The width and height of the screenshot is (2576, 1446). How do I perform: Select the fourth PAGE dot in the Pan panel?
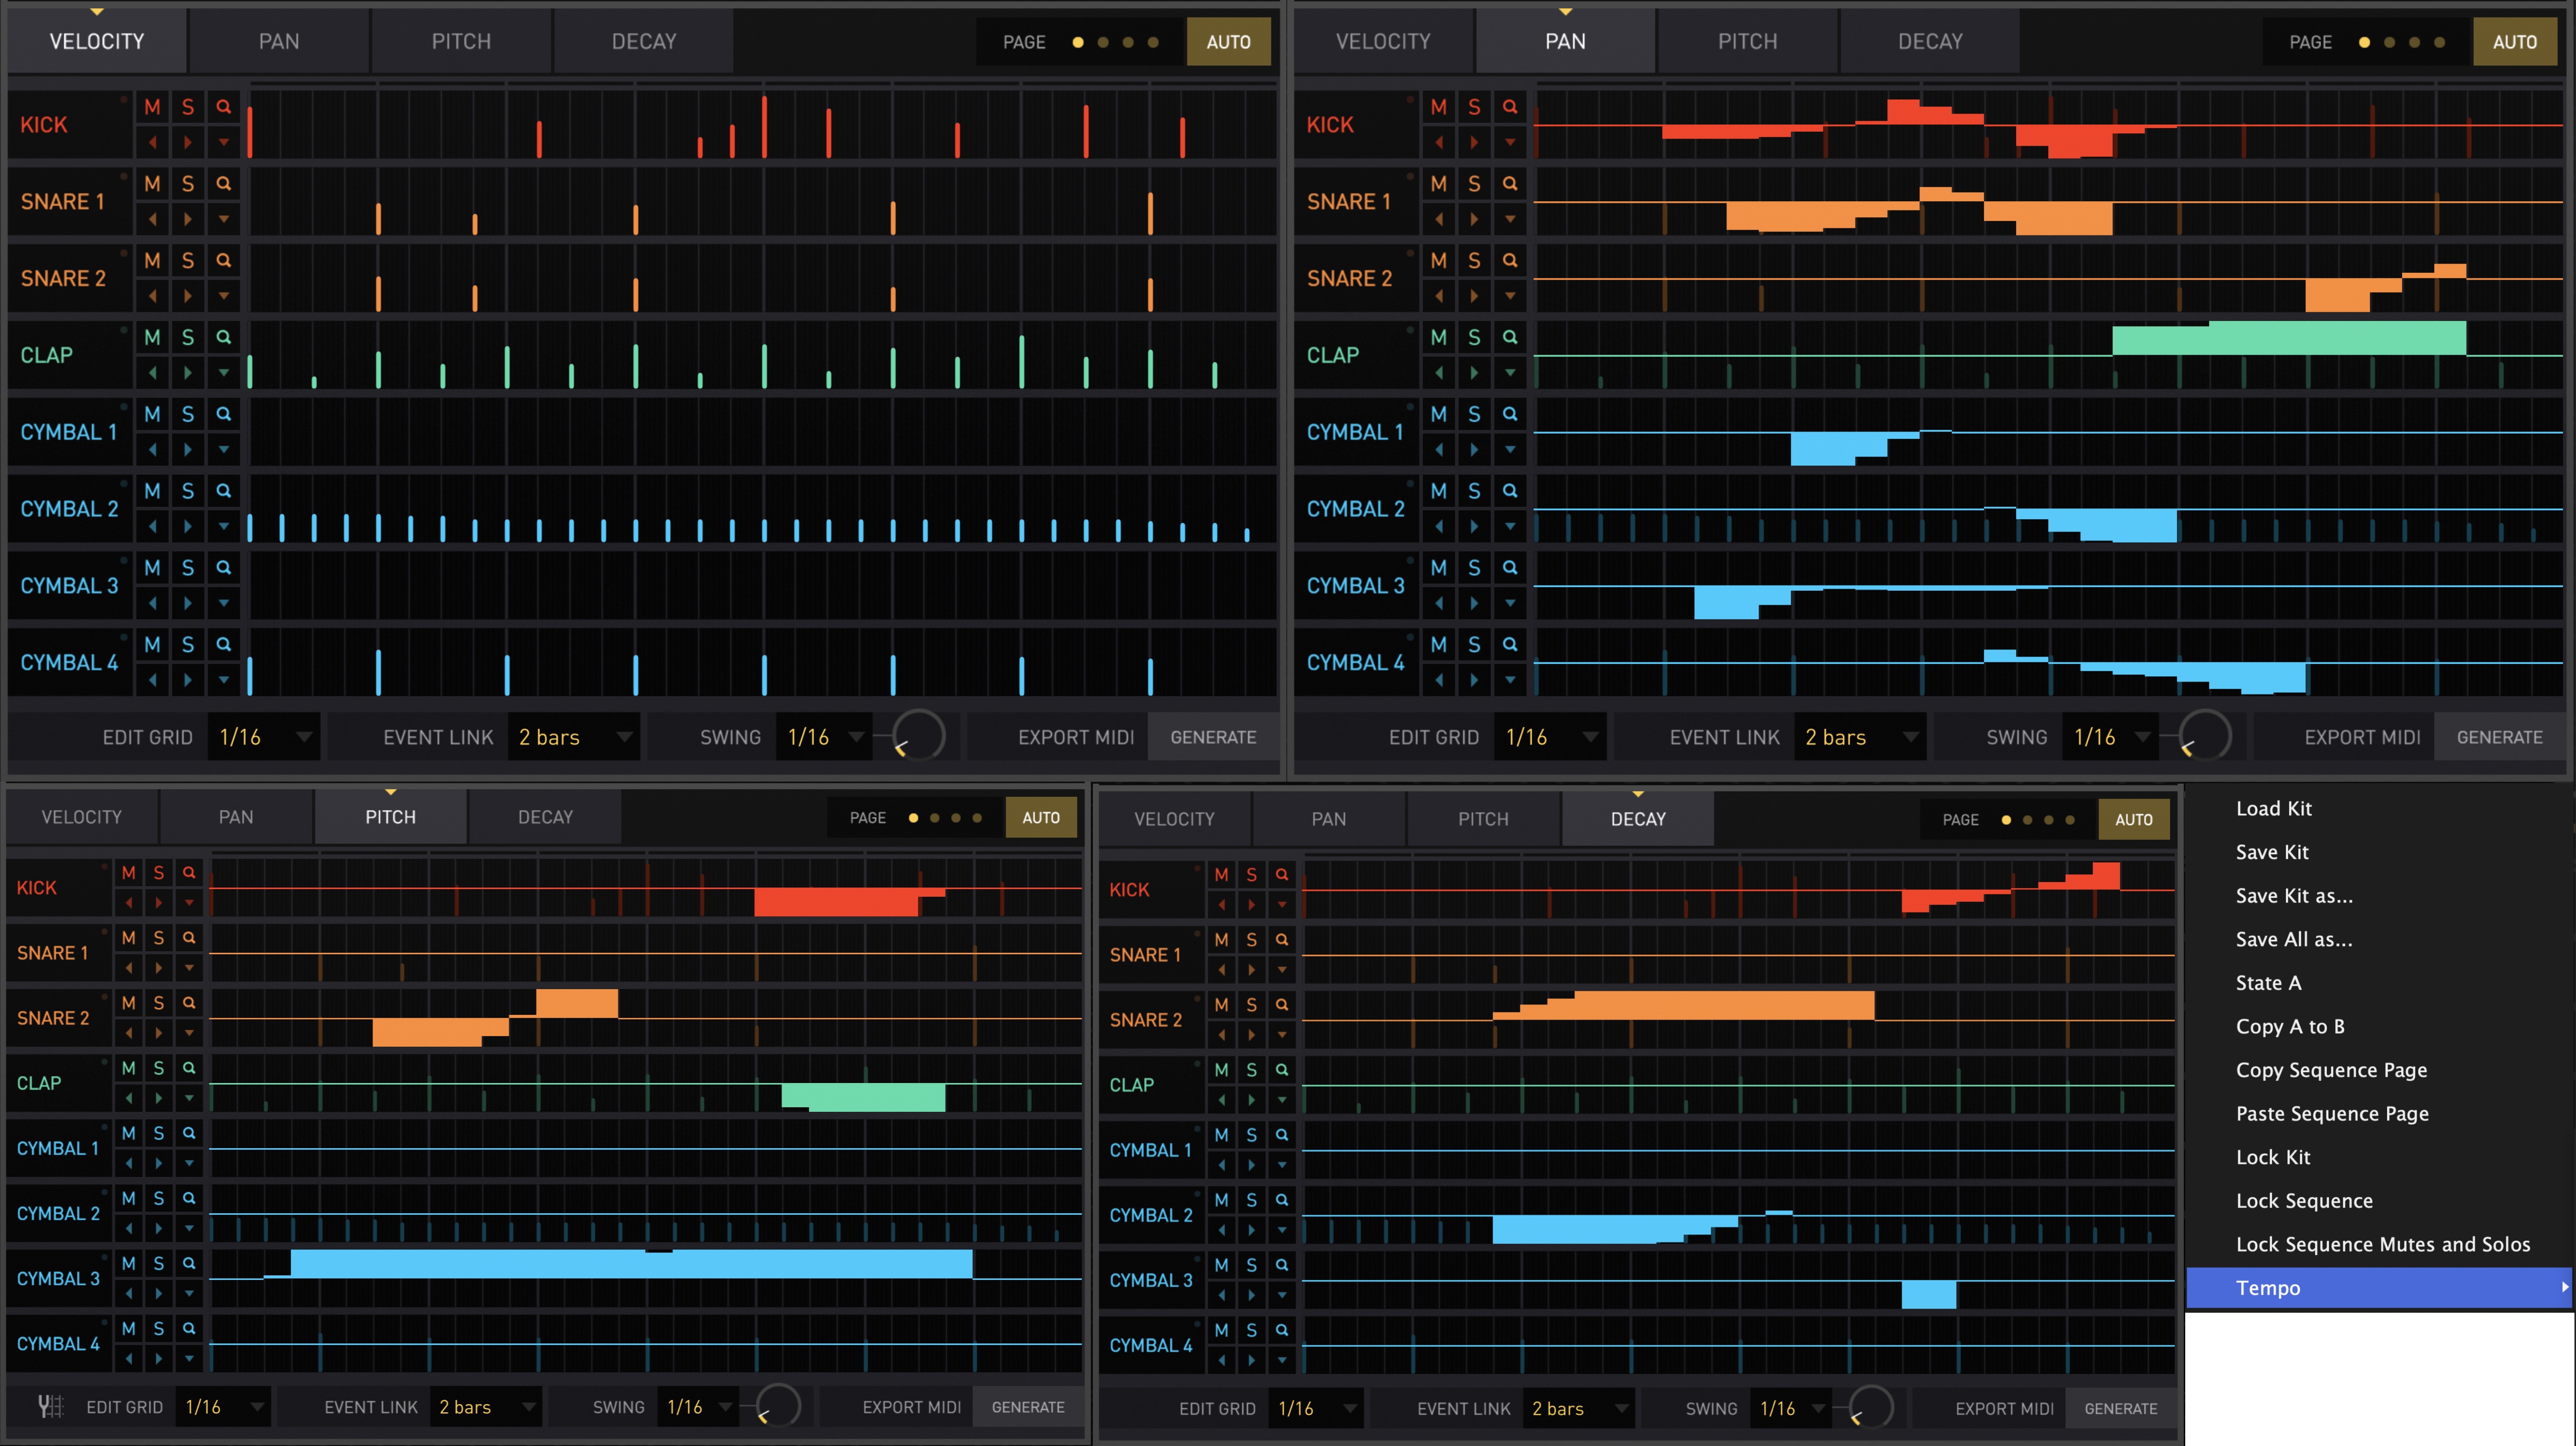tap(2440, 42)
